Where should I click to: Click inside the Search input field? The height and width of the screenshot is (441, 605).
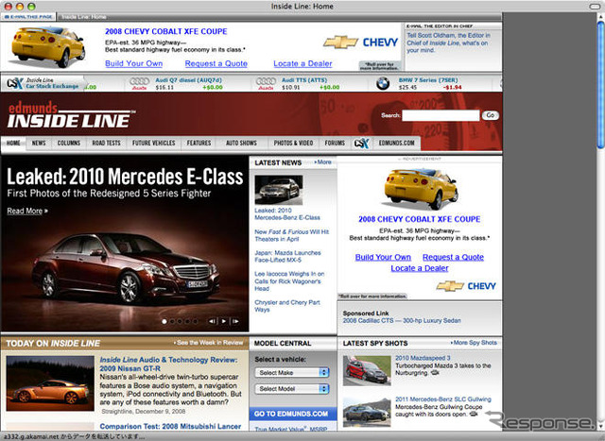441,115
